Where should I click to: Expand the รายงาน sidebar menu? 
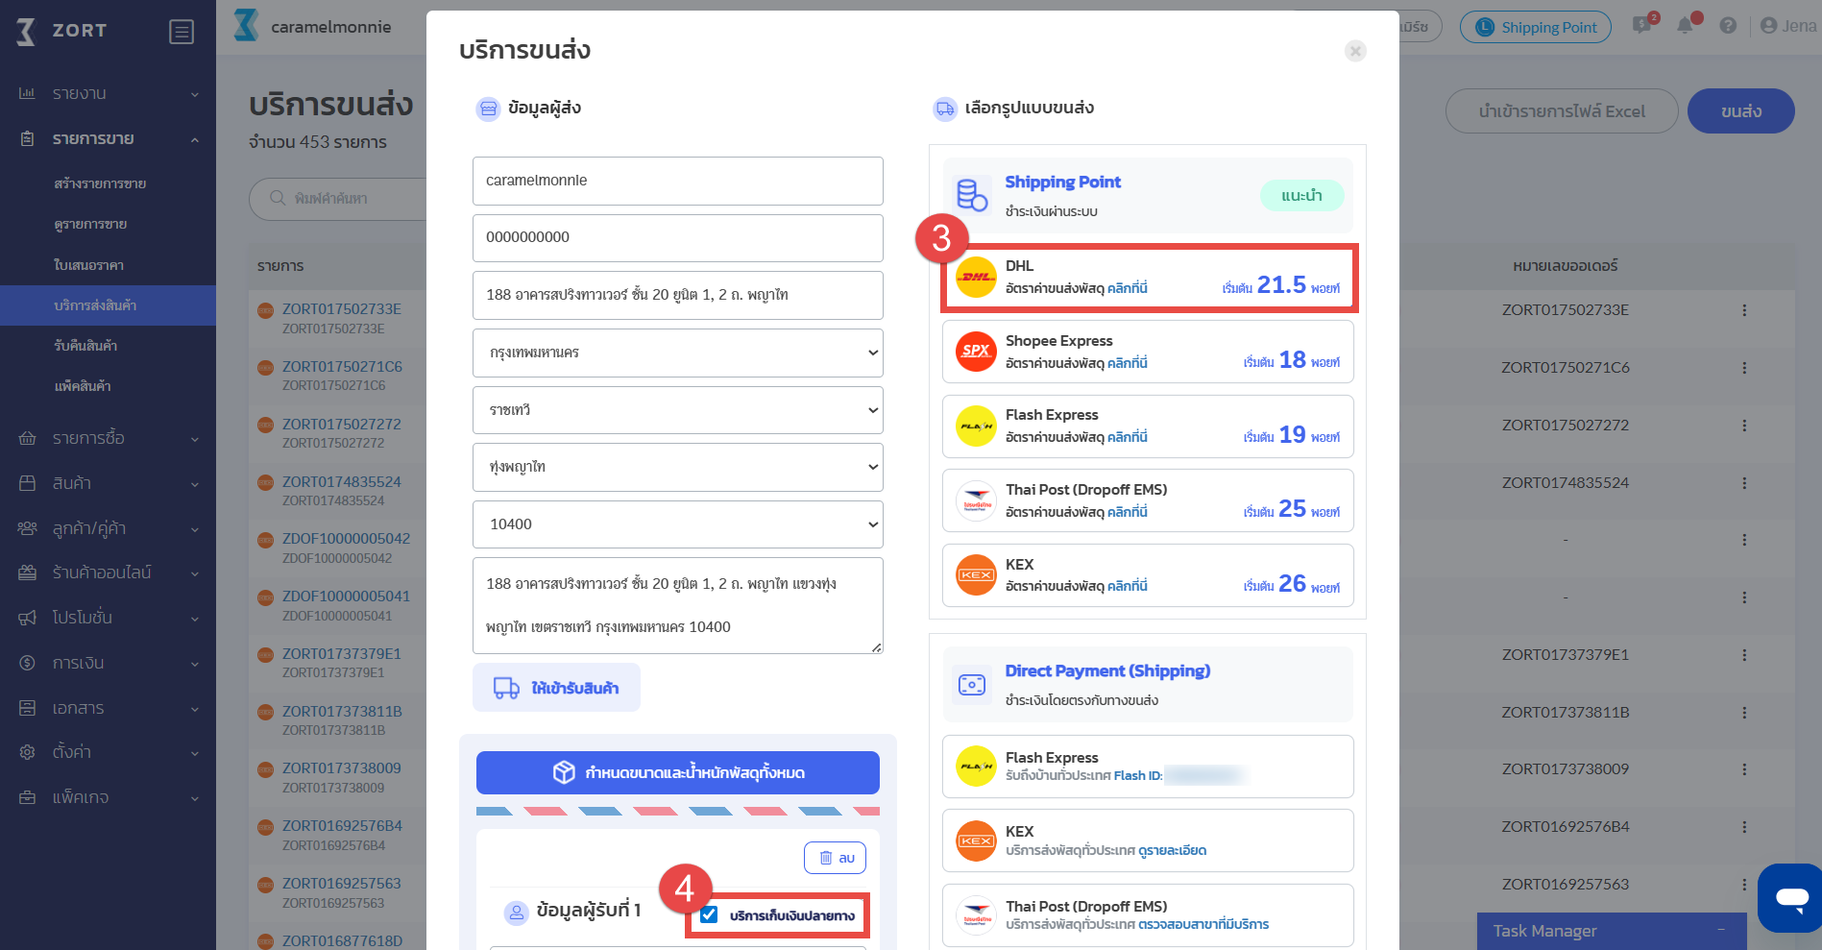[x=108, y=93]
